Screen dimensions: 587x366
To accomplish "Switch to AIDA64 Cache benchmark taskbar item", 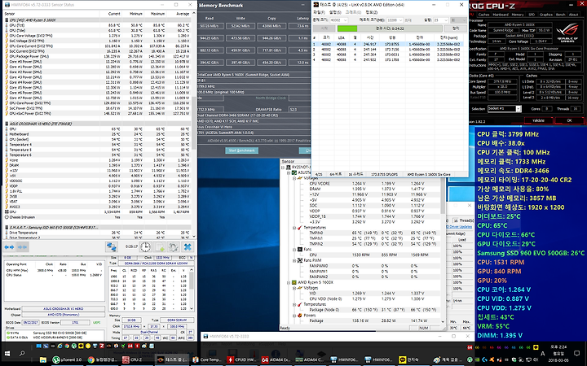I will (311, 359).
